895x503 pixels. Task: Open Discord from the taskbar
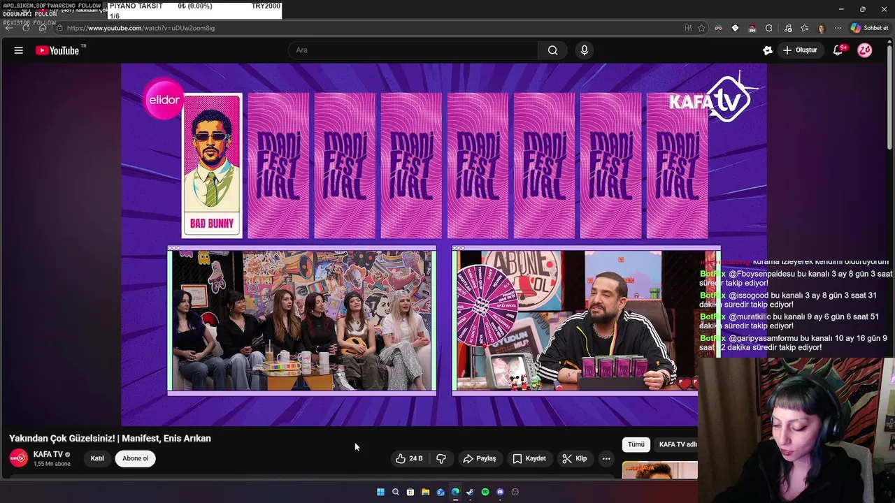pyautogui.click(x=500, y=492)
